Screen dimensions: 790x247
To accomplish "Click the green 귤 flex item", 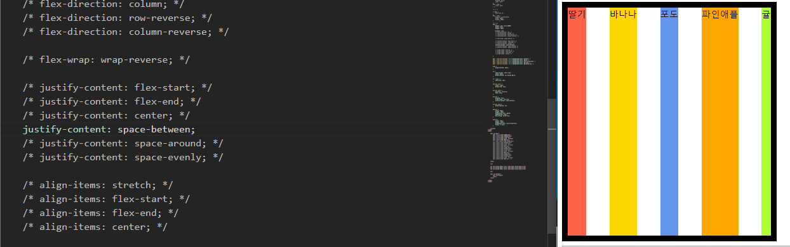I will [x=766, y=121].
